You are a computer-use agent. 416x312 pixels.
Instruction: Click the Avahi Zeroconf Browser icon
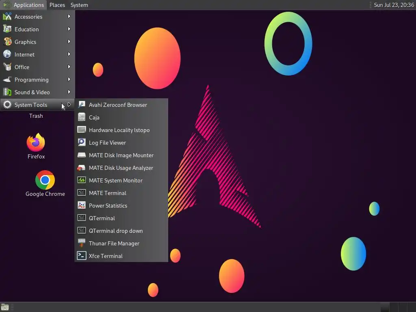[x=81, y=104]
